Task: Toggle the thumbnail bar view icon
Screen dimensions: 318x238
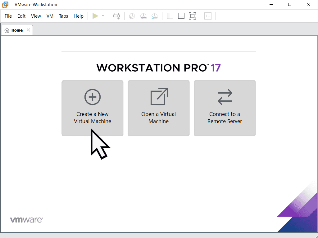Action: [181, 16]
